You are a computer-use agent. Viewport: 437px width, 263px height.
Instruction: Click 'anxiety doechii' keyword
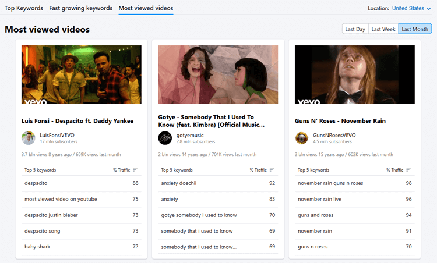click(x=179, y=183)
